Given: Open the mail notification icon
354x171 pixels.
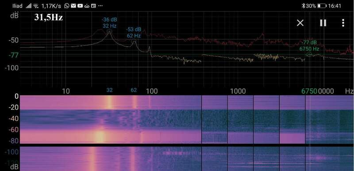Looking at the screenshot, I should pyautogui.click(x=73, y=6).
